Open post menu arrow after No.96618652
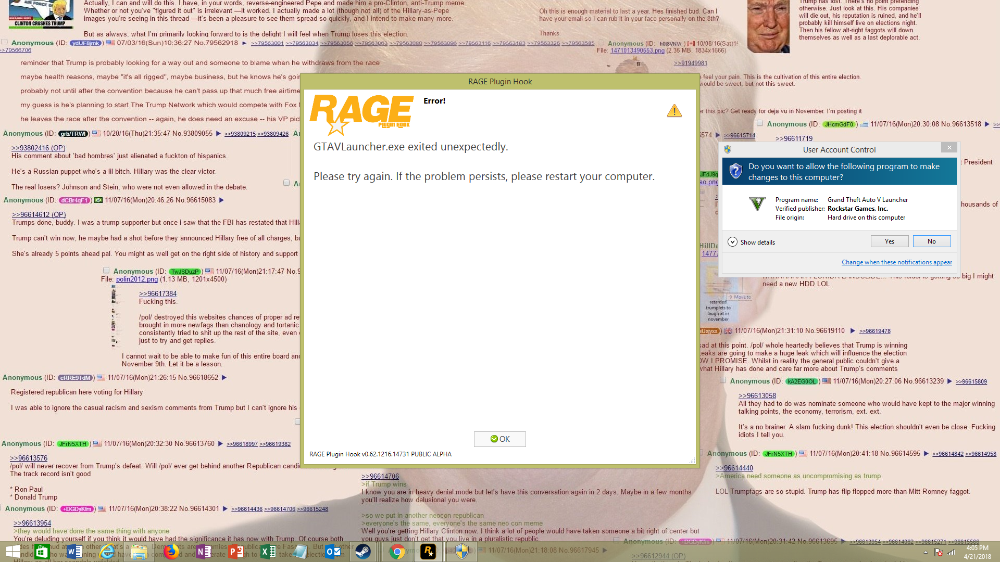1000x562 pixels. 224,378
